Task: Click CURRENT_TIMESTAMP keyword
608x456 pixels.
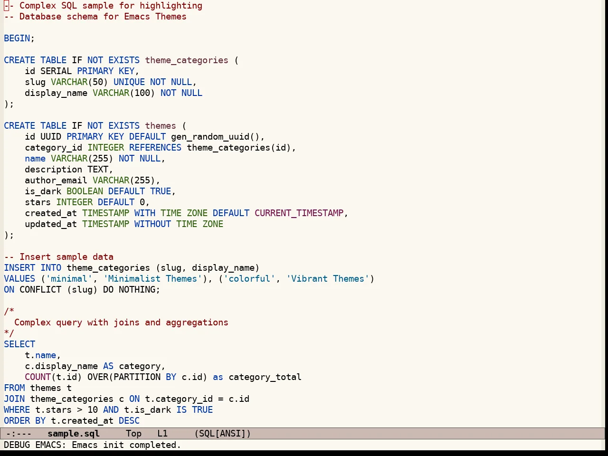Action: (299, 213)
